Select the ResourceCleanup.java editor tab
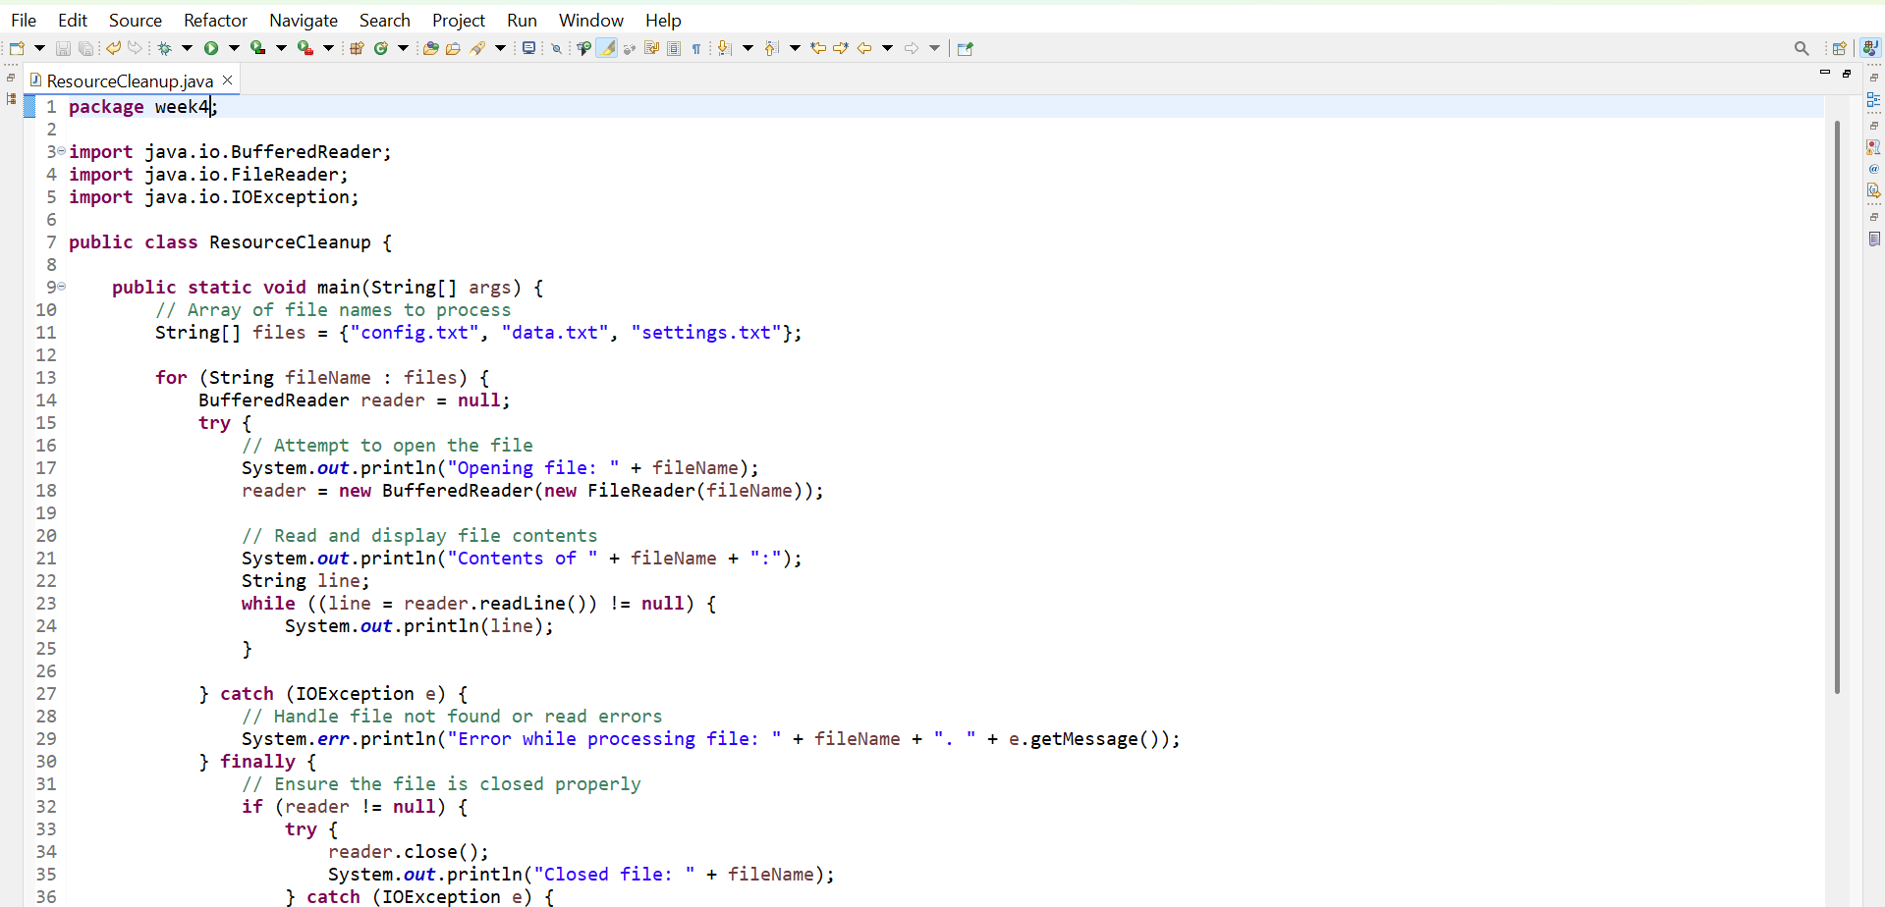1885x907 pixels. pos(130,80)
